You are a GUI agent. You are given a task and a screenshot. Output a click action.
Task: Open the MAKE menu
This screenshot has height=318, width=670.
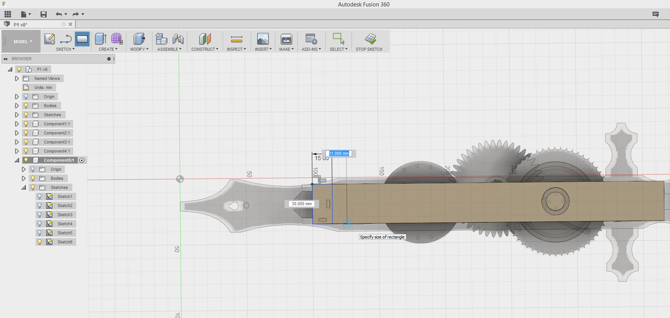pos(286,49)
